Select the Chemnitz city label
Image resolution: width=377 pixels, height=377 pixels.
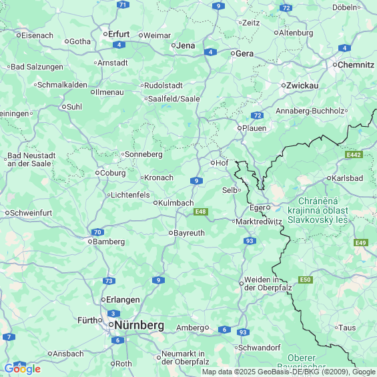356,65
